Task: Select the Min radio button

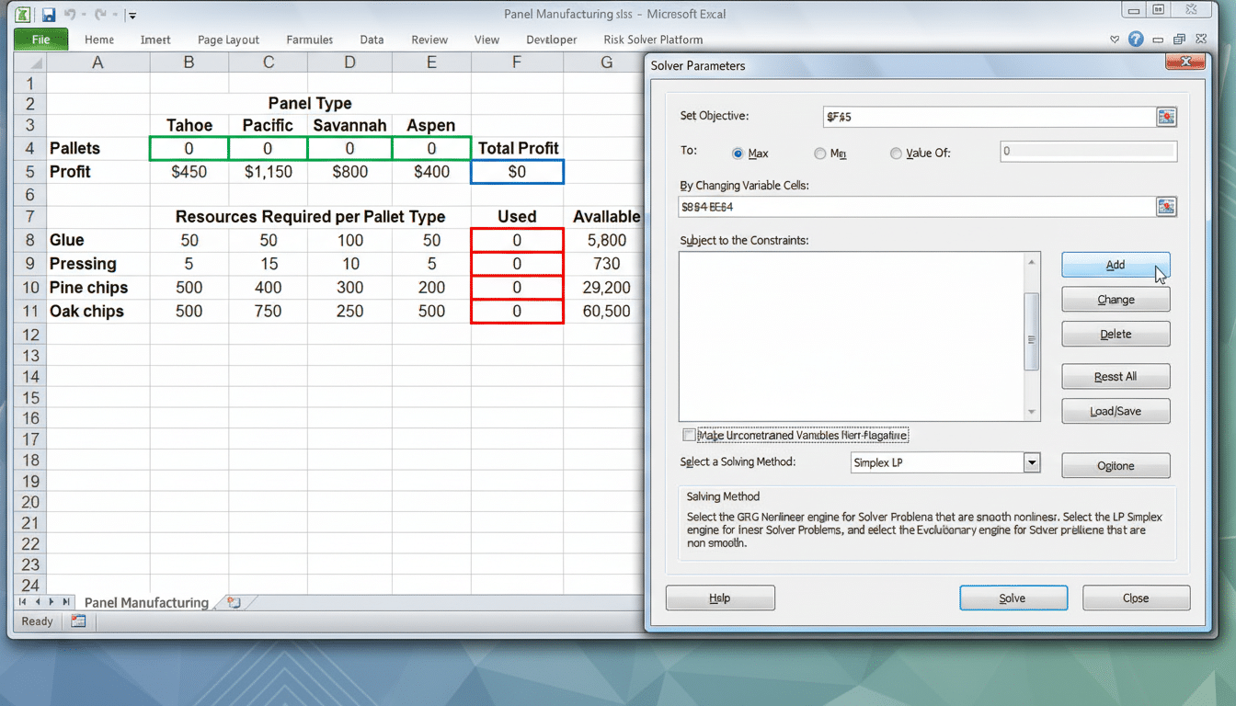Action: pos(818,154)
